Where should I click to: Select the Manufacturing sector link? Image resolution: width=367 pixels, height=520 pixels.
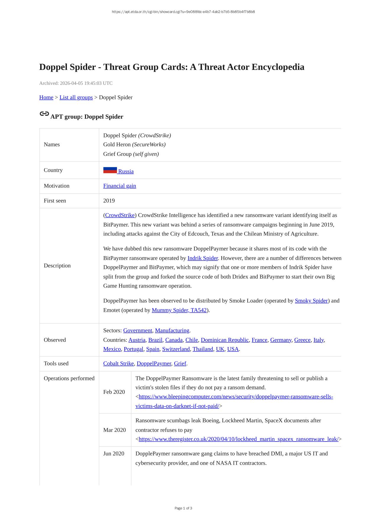tap(172, 330)
